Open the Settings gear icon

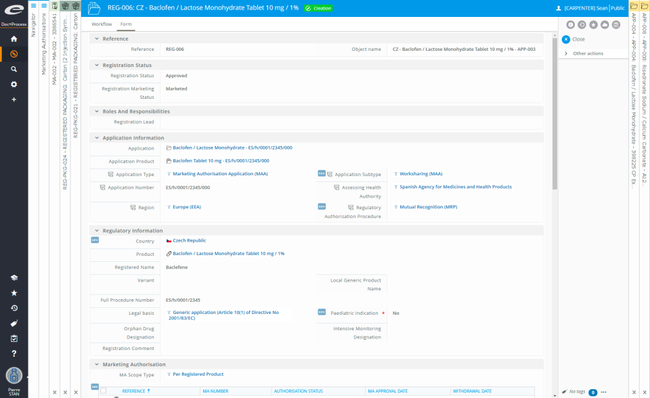pyautogui.click(x=14, y=83)
